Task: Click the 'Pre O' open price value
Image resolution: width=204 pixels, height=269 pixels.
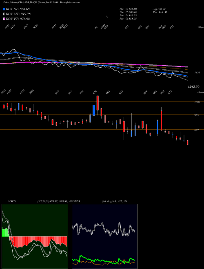Action: (128, 9)
